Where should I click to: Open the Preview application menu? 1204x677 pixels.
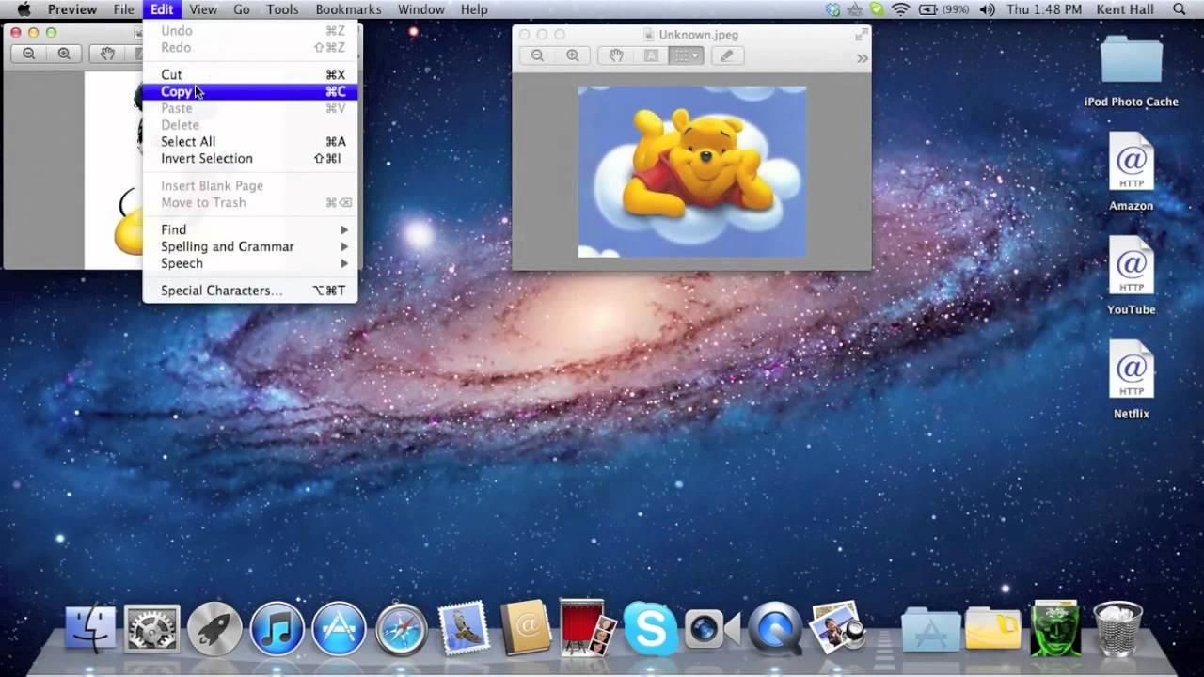pyautogui.click(x=72, y=9)
